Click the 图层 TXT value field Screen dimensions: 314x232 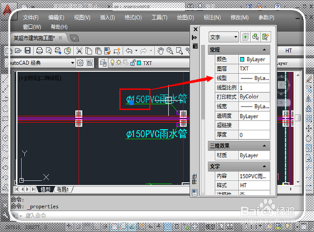pyautogui.click(x=254, y=68)
